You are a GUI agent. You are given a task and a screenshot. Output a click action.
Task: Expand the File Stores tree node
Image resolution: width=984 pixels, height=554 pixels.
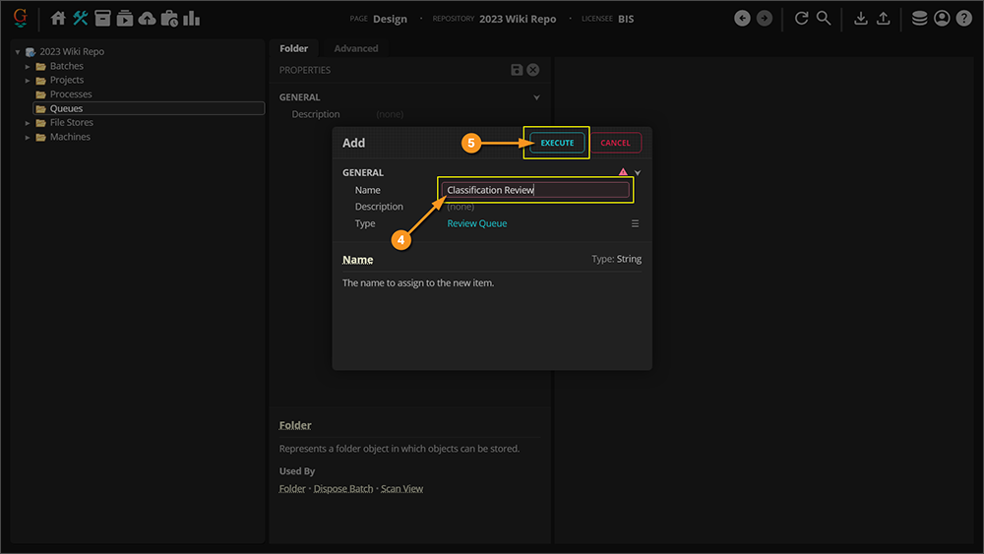[29, 123]
